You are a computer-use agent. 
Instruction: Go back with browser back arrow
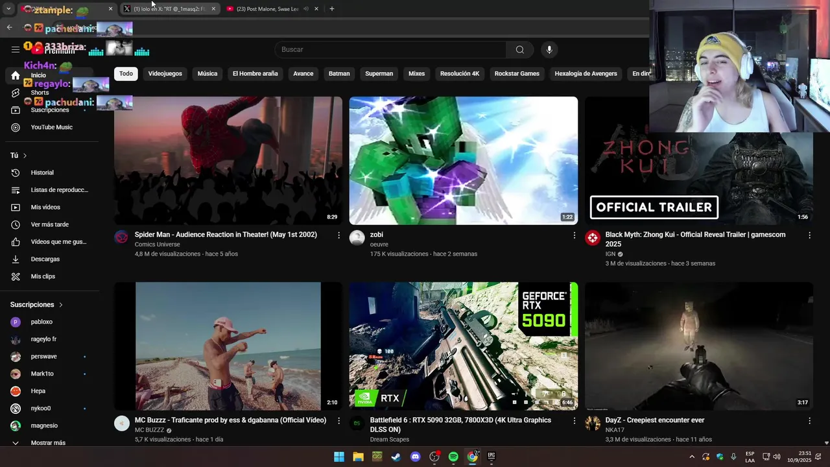9,27
